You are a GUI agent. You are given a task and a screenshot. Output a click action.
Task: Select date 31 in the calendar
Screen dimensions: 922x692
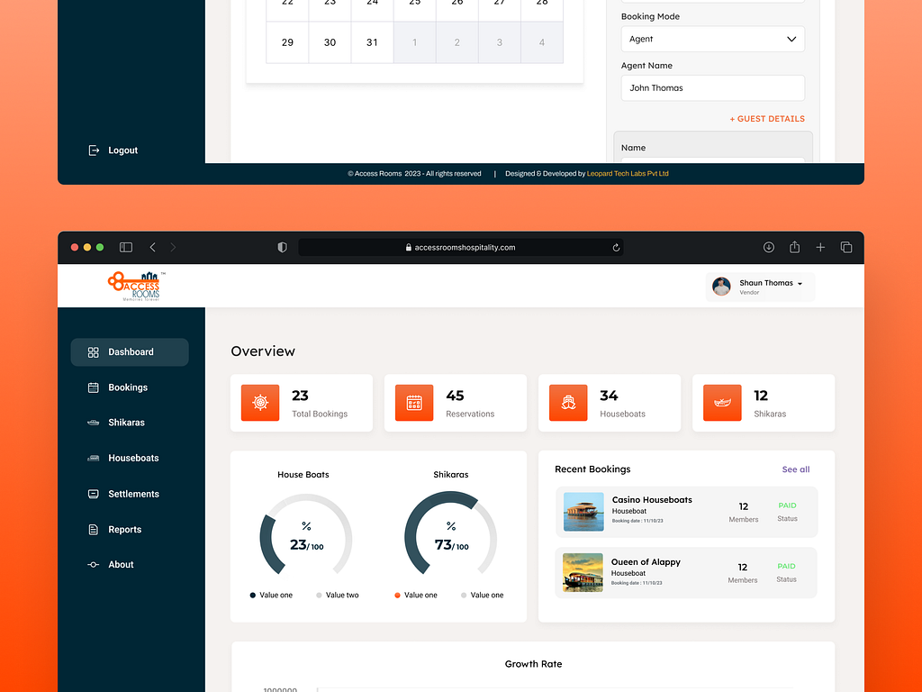[372, 42]
